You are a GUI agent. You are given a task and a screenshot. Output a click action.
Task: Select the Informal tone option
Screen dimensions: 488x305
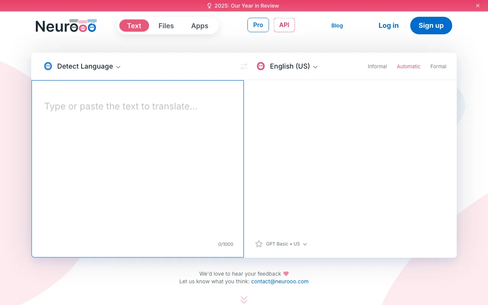pyautogui.click(x=377, y=66)
